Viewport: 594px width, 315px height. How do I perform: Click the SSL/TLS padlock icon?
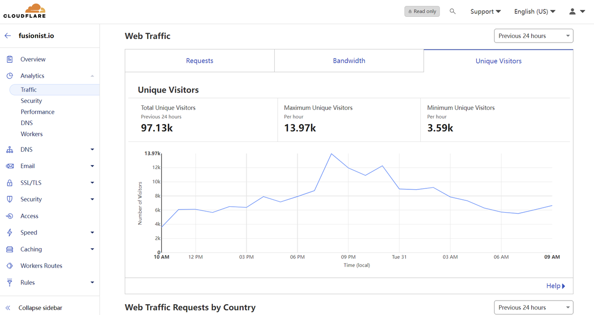[x=9, y=183]
